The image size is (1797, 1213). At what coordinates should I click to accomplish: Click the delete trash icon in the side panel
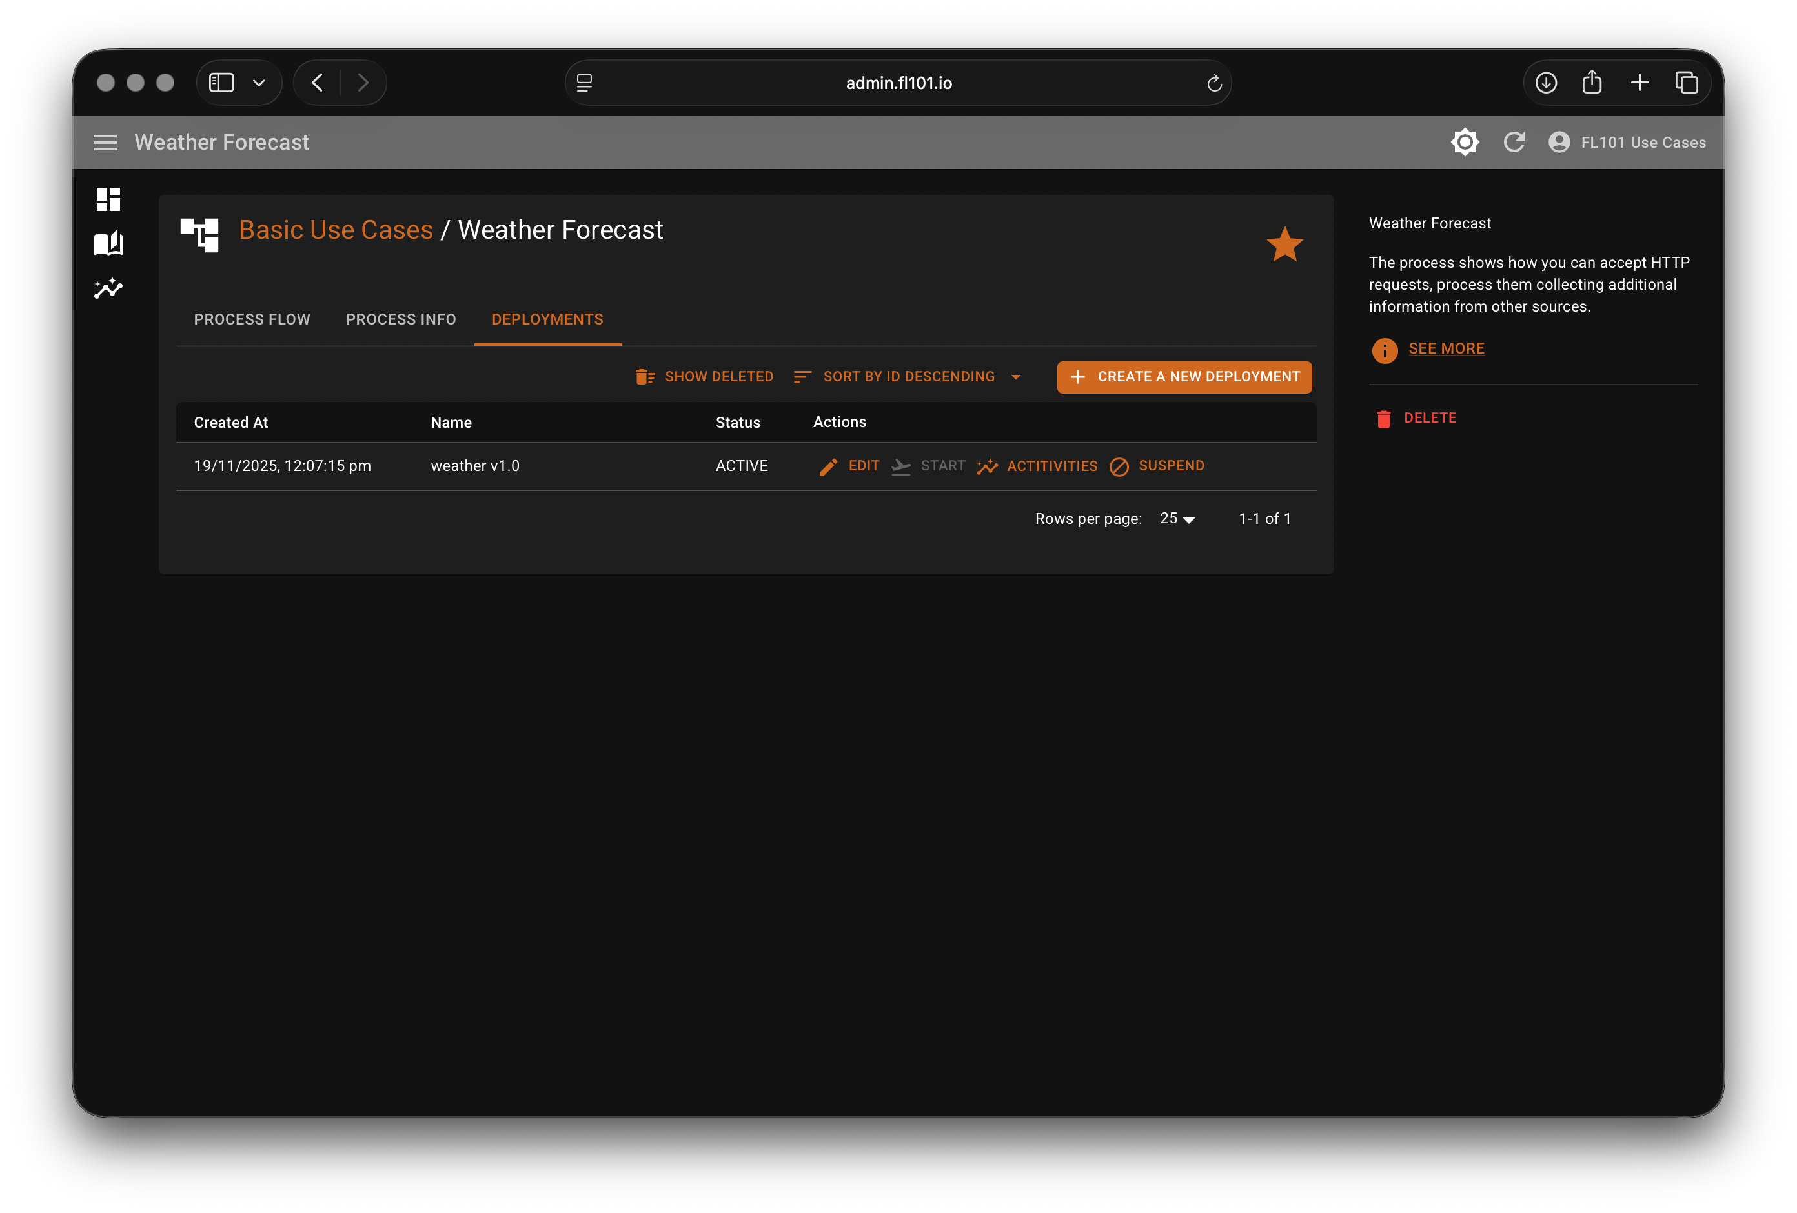pyautogui.click(x=1383, y=418)
